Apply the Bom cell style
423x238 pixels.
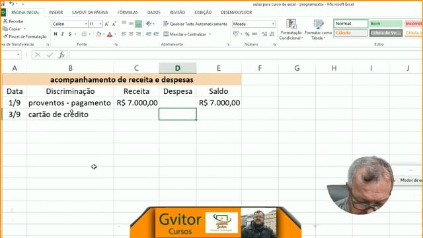[386, 24]
